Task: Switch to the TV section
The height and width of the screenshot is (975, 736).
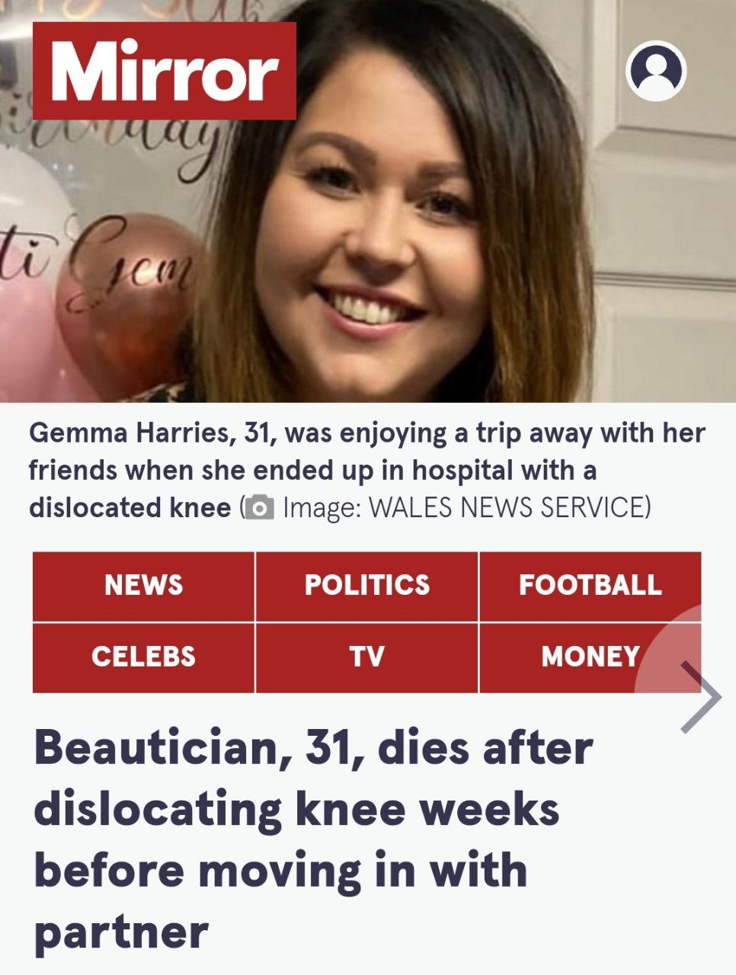Action: click(366, 657)
